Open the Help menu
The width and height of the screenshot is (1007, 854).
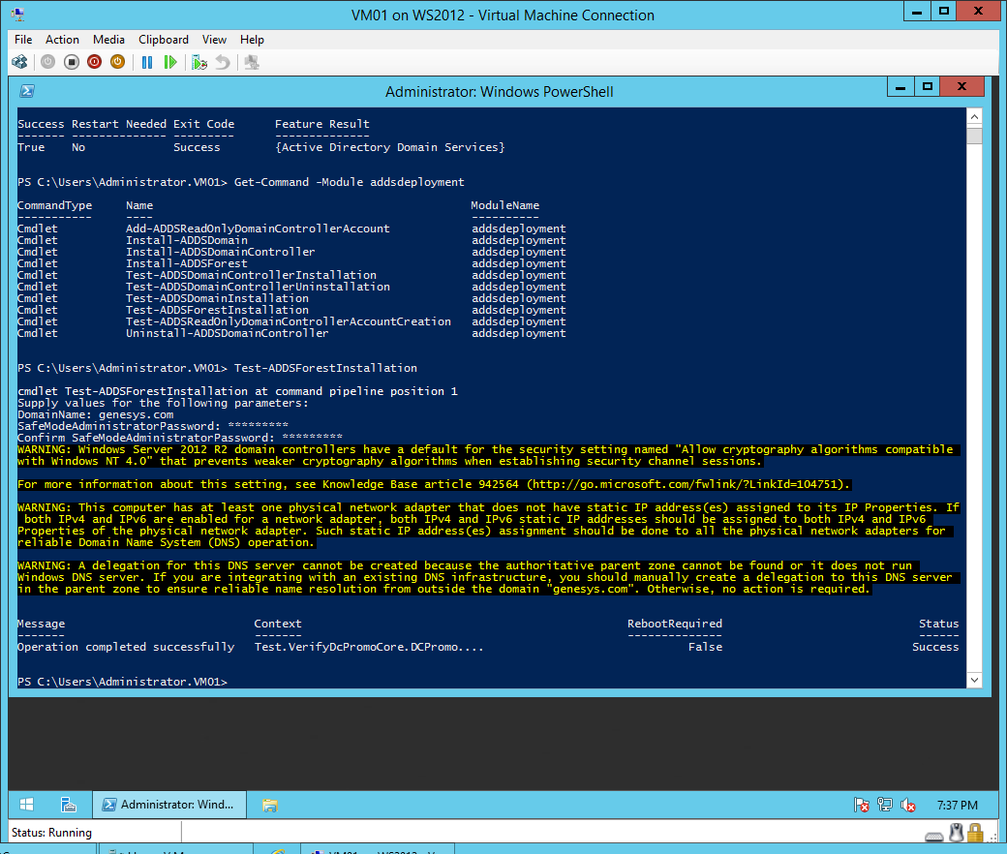[252, 40]
